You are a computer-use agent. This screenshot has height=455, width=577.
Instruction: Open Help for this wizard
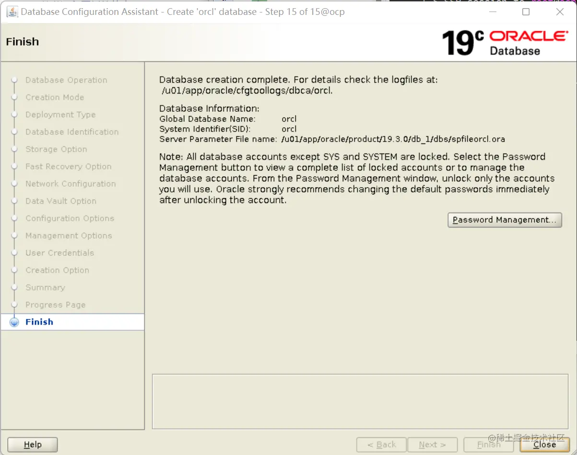(33, 444)
